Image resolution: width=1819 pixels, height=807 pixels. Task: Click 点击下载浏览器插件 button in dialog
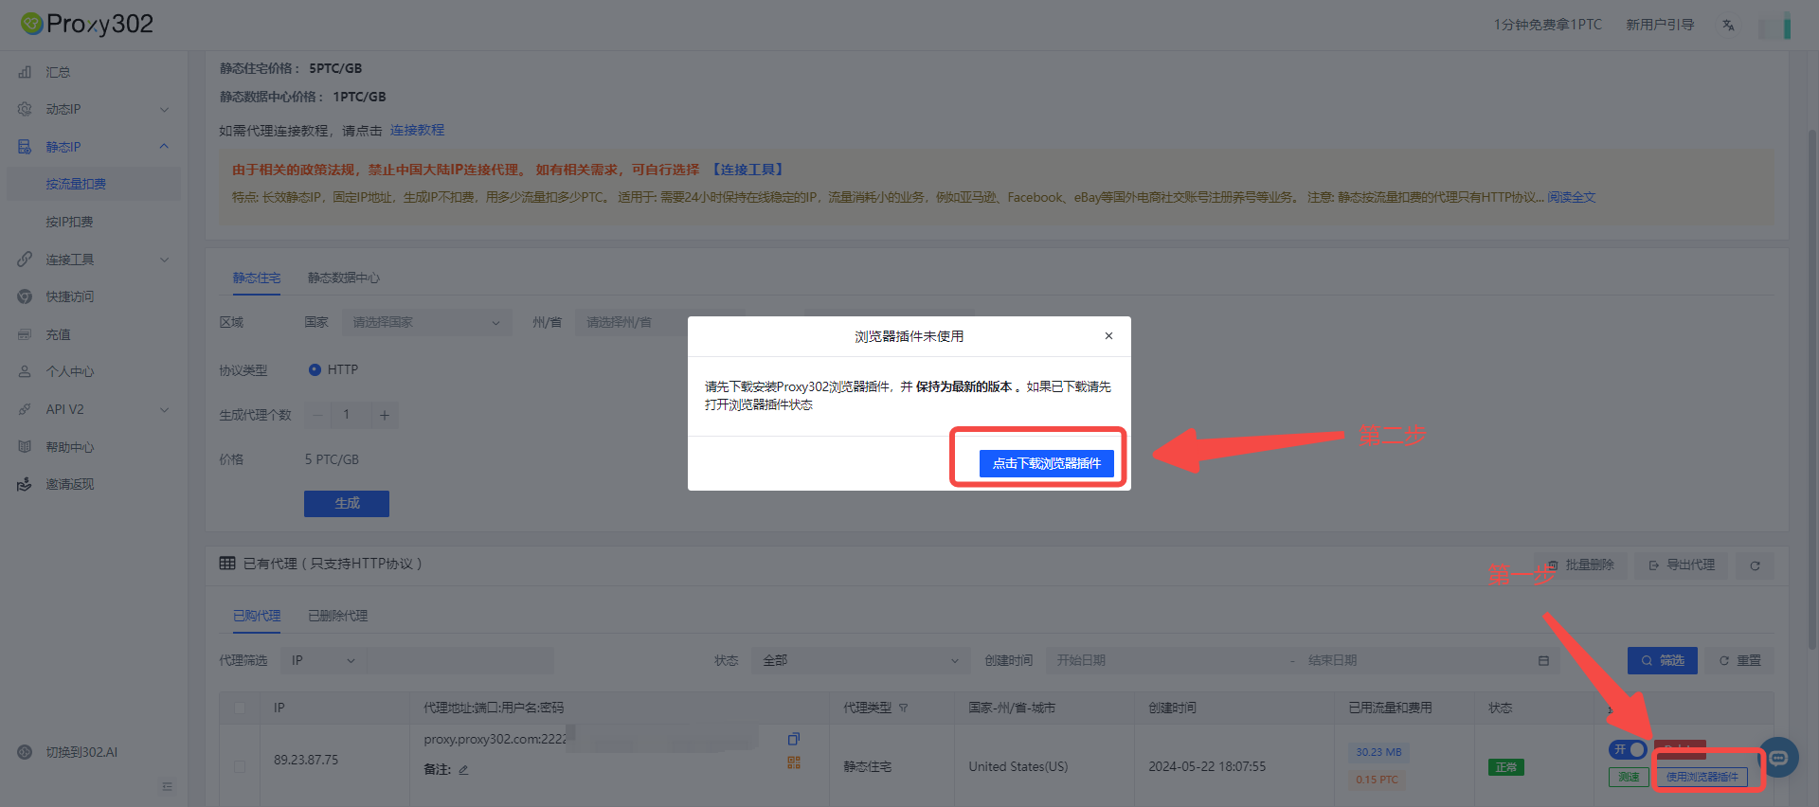point(1047,463)
